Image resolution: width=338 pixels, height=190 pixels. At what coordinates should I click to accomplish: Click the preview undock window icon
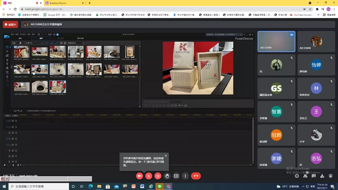(x=186, y=105)
